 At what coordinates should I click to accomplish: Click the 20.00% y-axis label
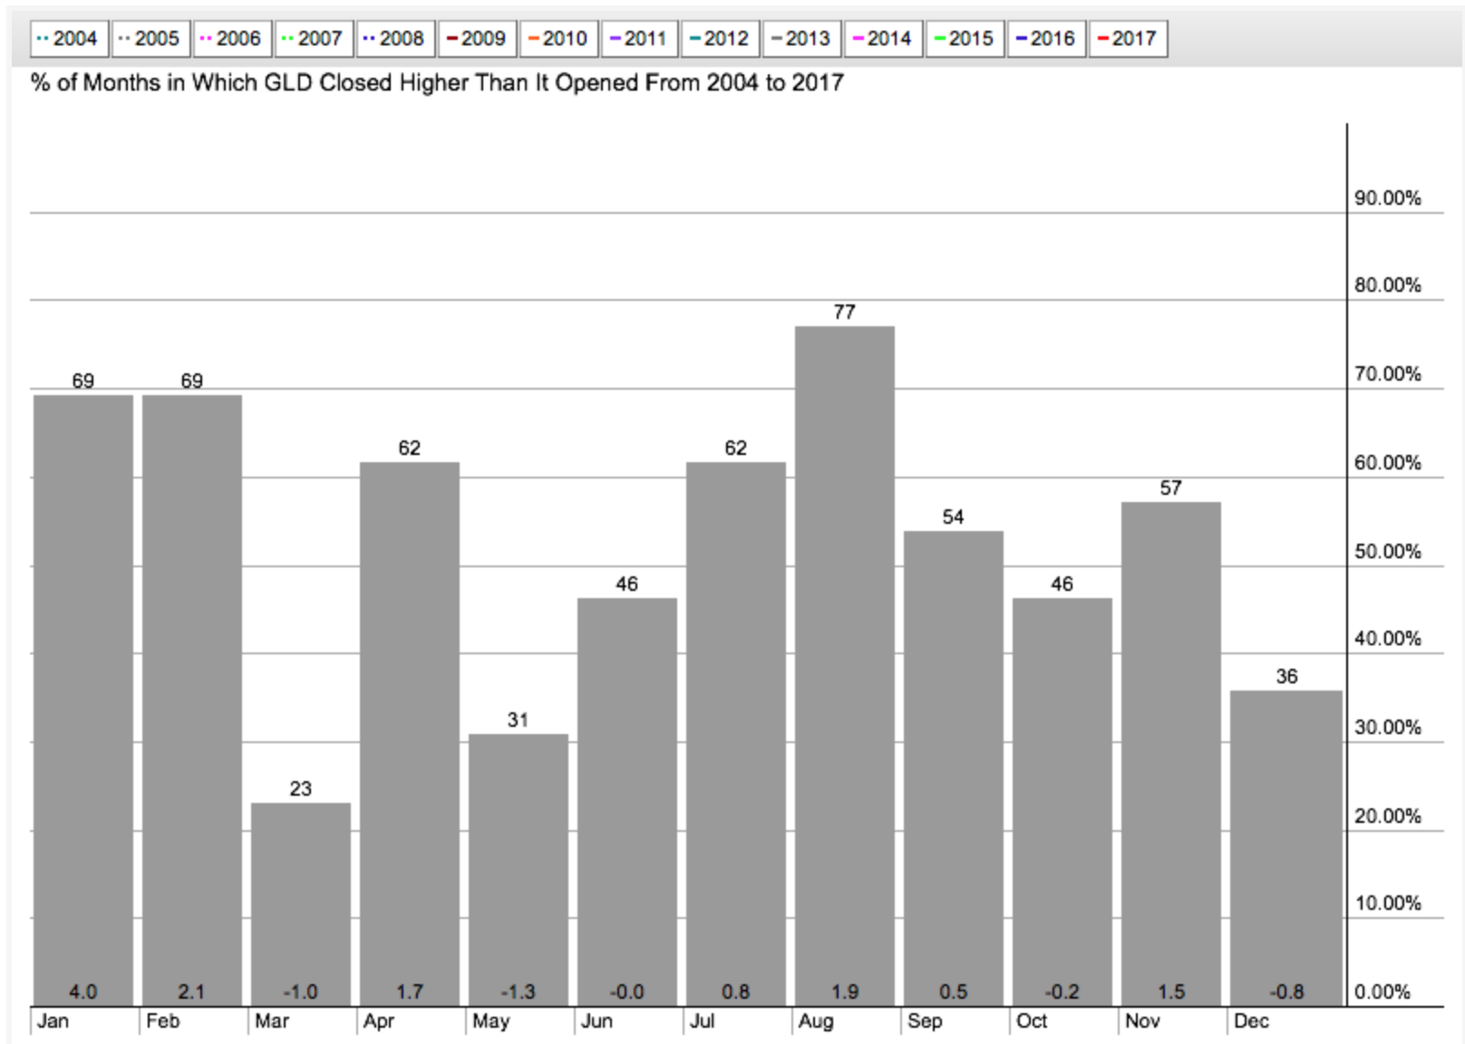click(x=1388, y=817)
